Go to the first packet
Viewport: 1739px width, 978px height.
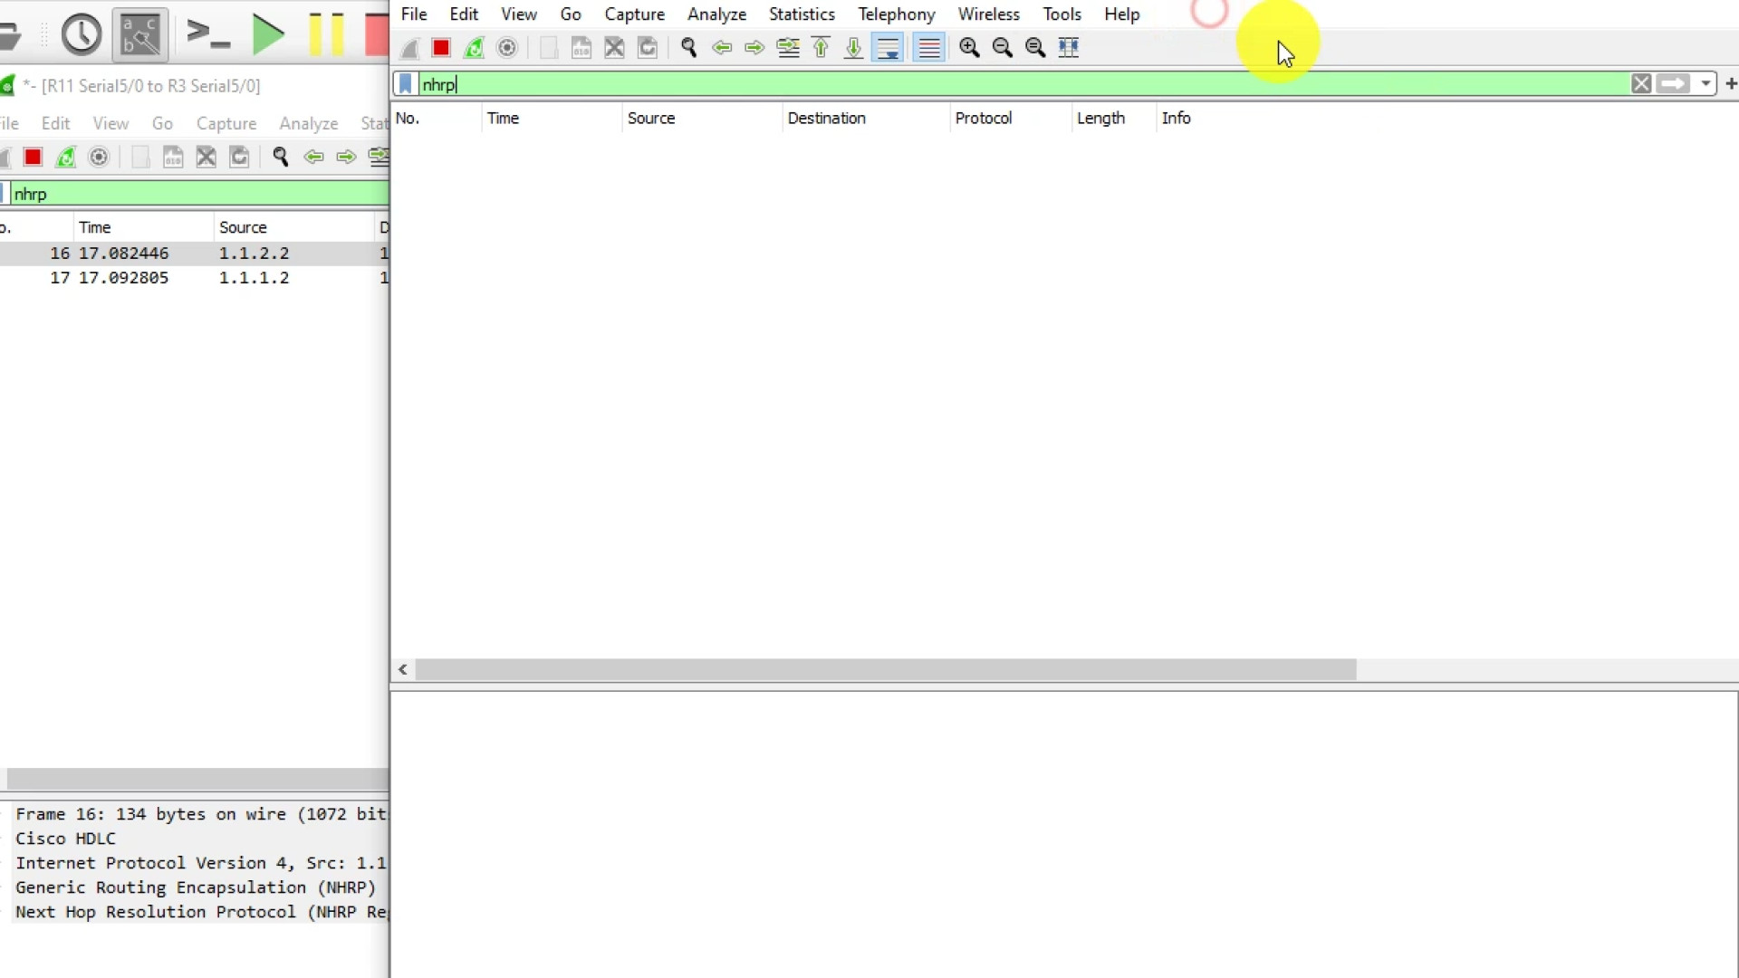click(x=821, y=48)
